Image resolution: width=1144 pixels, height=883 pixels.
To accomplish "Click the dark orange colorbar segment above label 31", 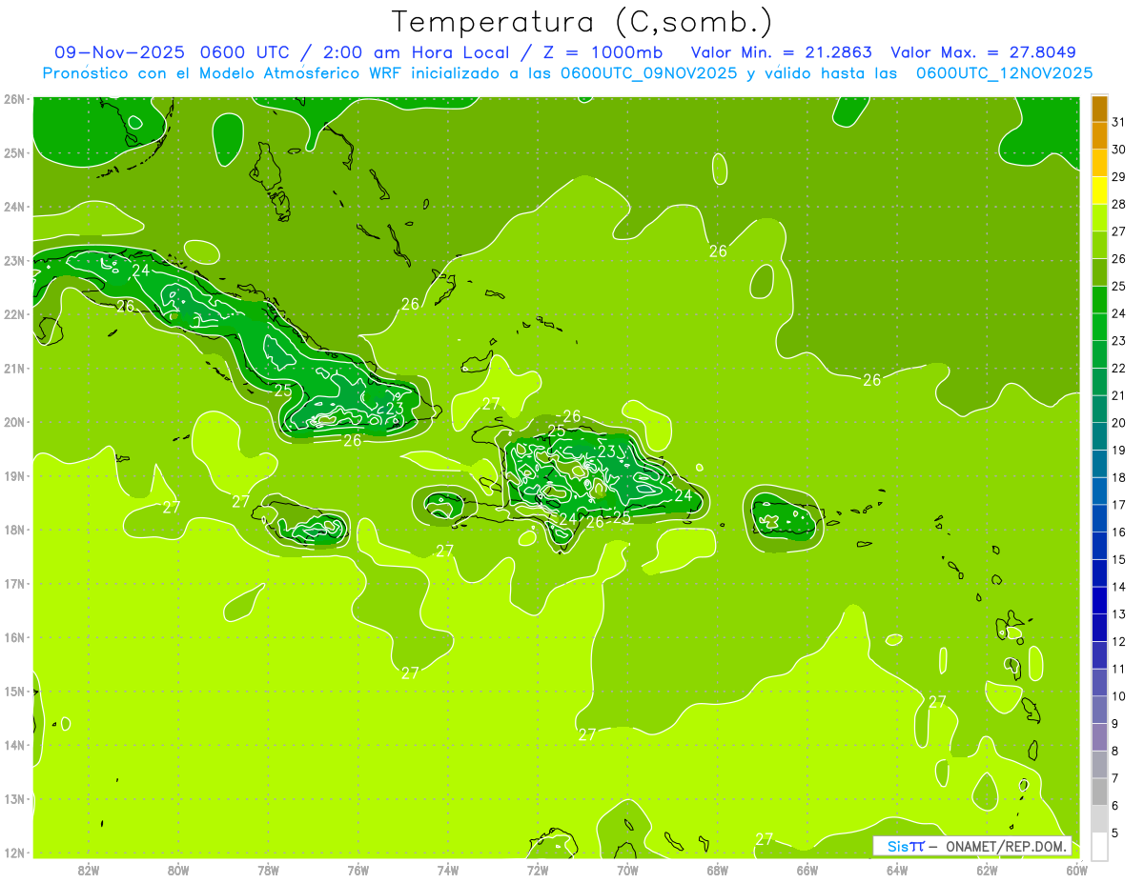I will (x=1099, y=109).
